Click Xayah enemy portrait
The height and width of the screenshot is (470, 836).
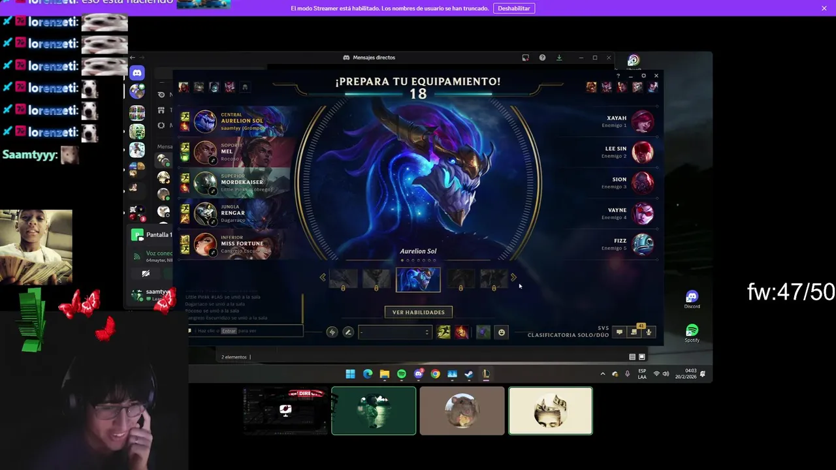[643, 121]
